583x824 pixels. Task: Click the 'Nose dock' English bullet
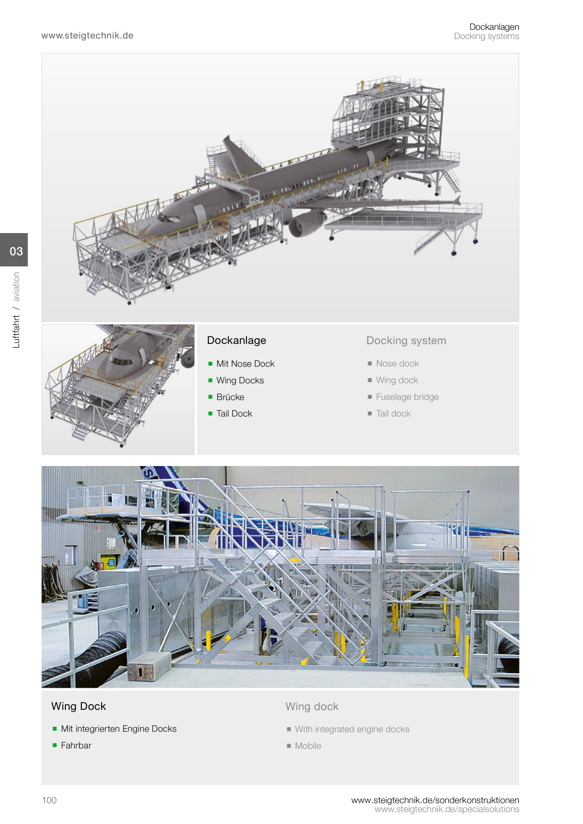tap(397, 364)
